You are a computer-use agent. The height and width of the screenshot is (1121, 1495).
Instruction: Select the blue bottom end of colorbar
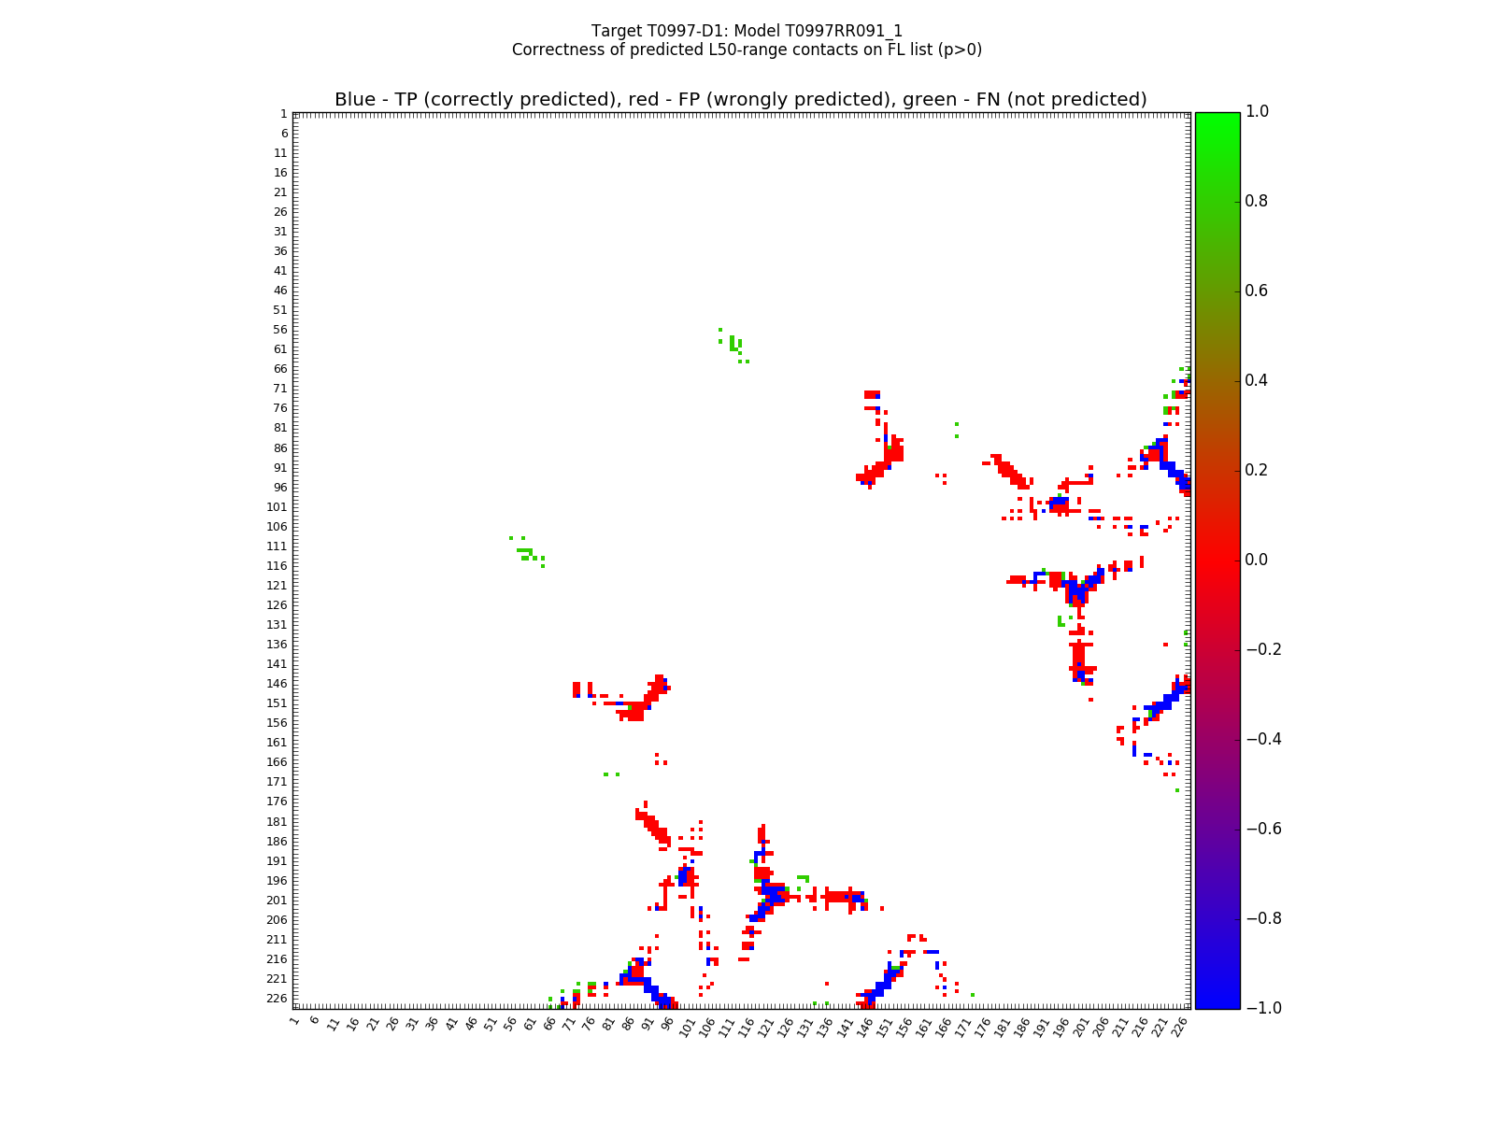[1217, 1003]
